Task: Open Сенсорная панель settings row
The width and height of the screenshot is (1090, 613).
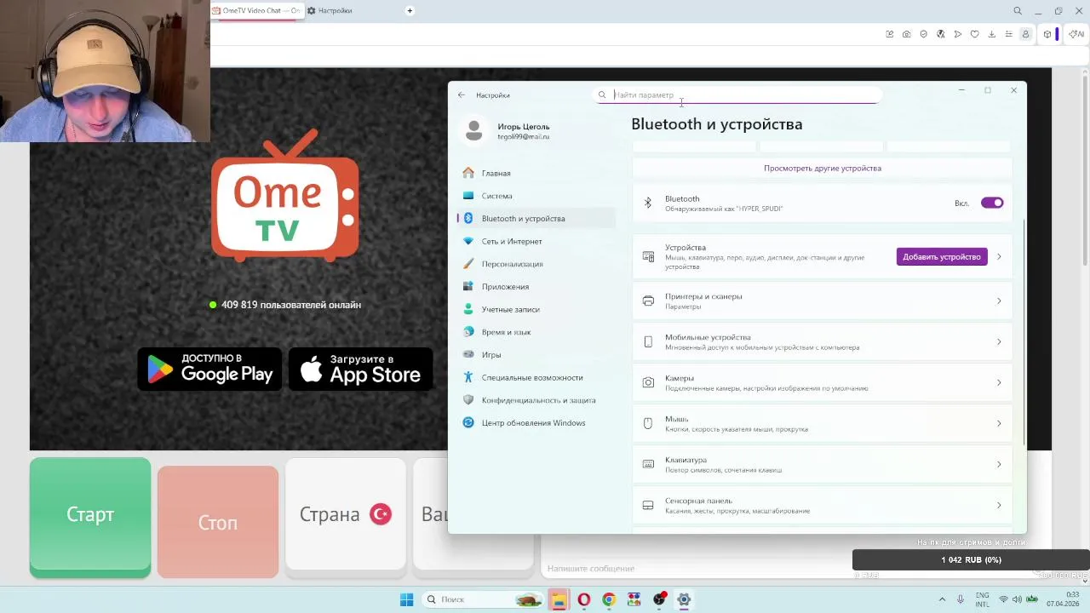Action: [822, 505]
